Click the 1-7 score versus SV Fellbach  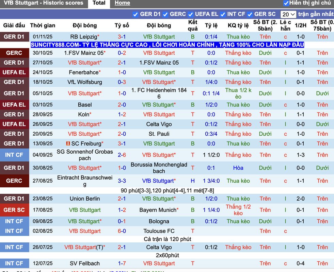click(122, 263)
